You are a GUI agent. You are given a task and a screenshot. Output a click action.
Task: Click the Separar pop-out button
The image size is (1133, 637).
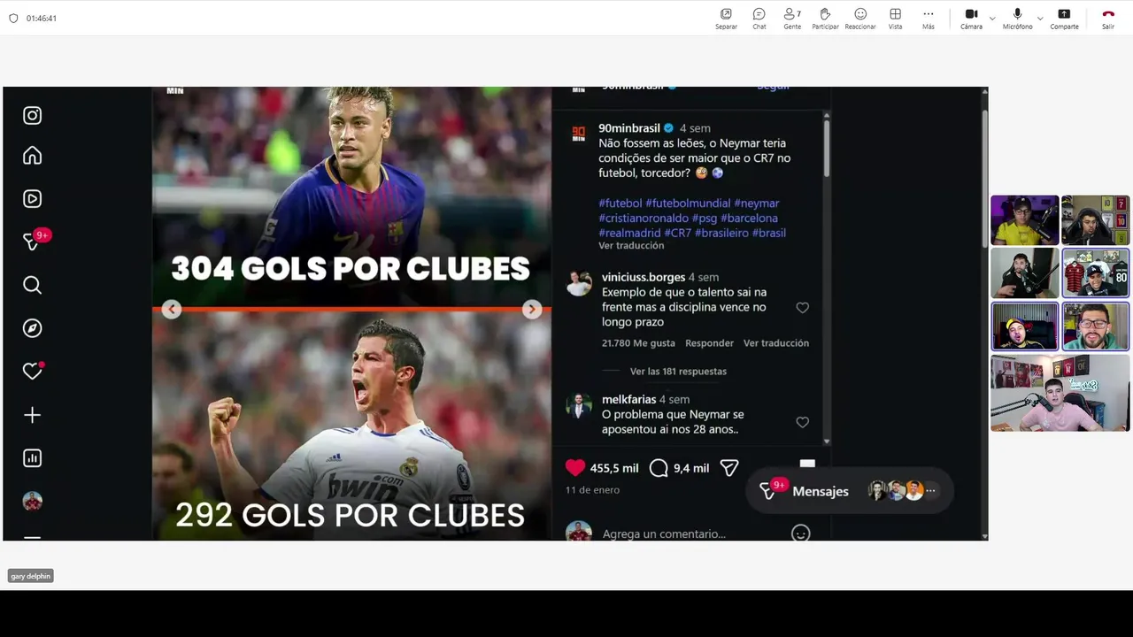[726, 19]
